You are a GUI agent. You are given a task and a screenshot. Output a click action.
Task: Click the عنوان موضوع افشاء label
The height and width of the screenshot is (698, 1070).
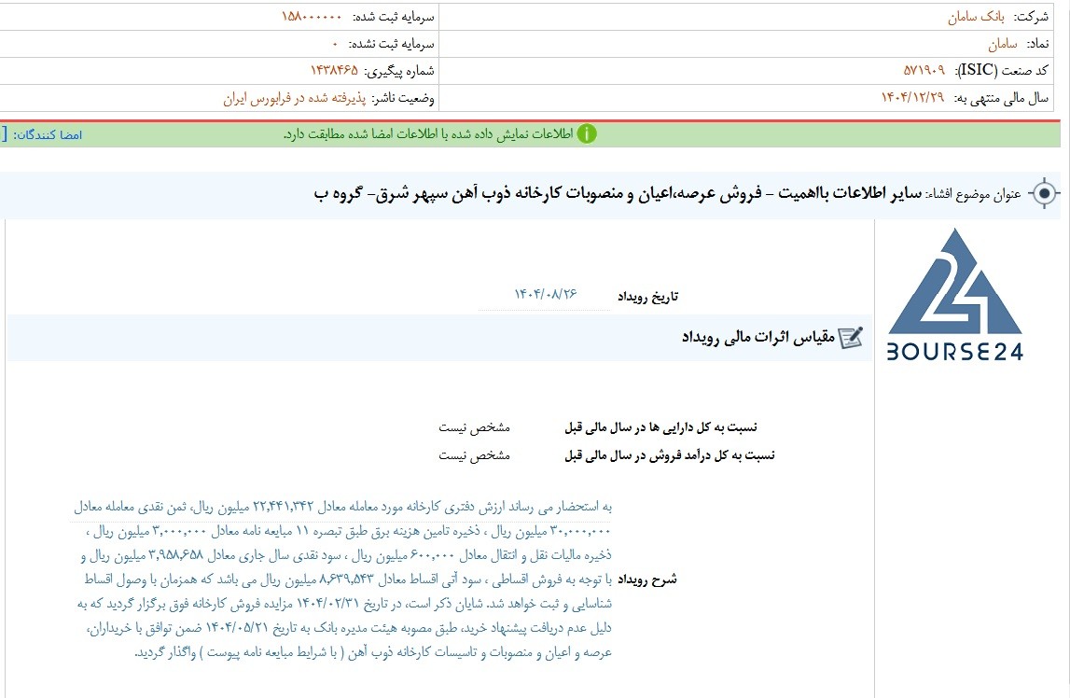[974, 194]
